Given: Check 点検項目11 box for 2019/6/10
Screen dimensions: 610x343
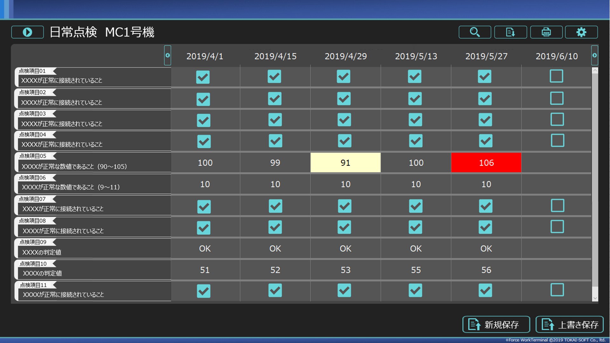Looking at the screenshot, I should click(x=557, y=290).
